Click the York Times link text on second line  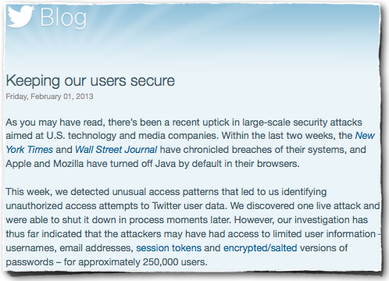pos(29,150)
